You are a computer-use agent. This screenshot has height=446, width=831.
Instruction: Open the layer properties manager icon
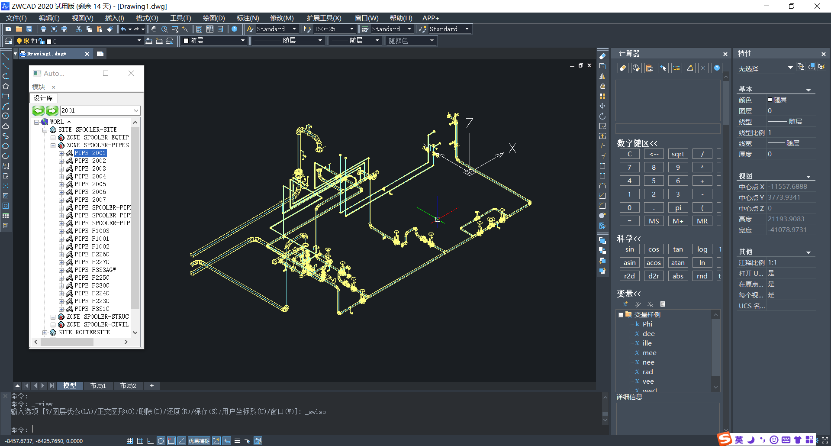(8, 41)
